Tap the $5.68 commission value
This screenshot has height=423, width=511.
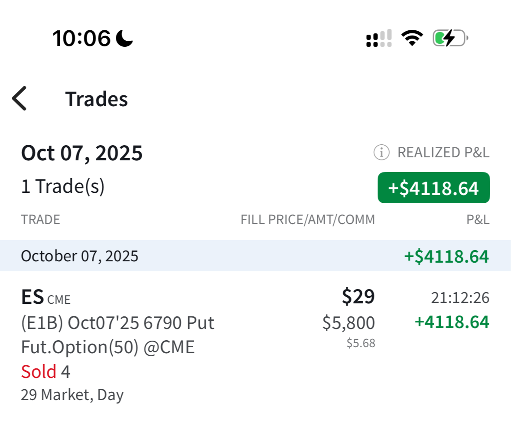[x=361, y=343]
